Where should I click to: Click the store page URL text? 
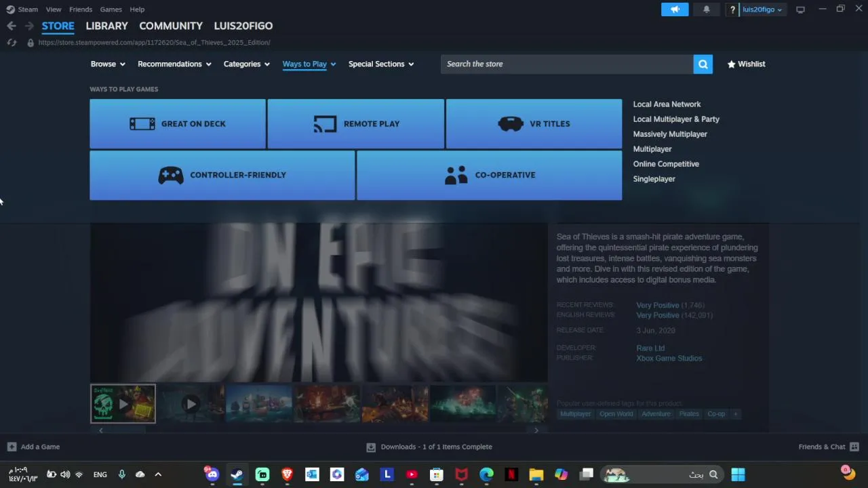[154, 42]
